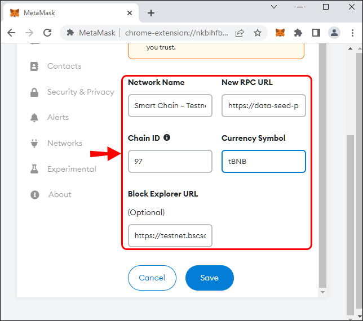Click the Network Name input field
The image size is (363, 321).
pyautogui.click(x=170, y=105)
